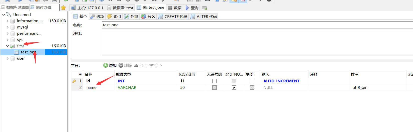The width and height of the screenshot is (413, 132).
Task: Toggle unsigned checkbox for id column
Action: 215,81
